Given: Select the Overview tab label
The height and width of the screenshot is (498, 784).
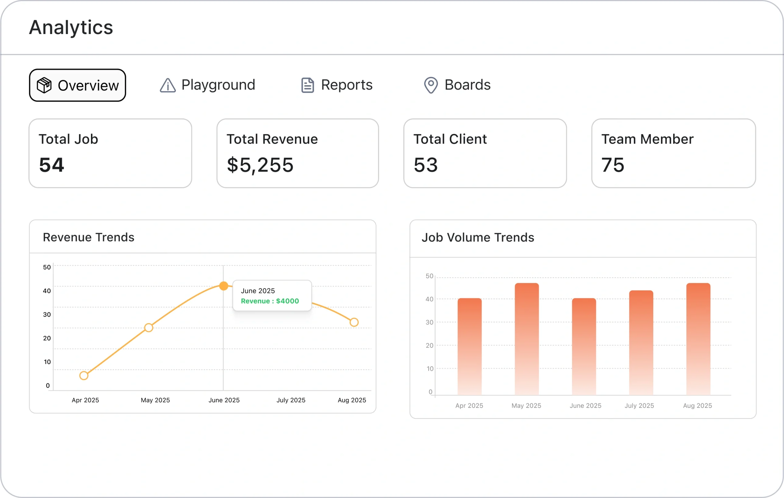Looking at the screenshot, I should pos(88,86).
